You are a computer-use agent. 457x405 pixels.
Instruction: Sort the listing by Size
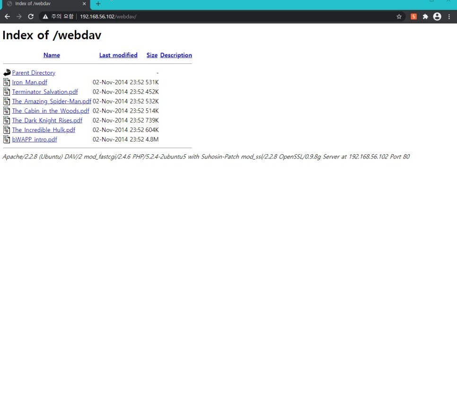click(152, 55)
